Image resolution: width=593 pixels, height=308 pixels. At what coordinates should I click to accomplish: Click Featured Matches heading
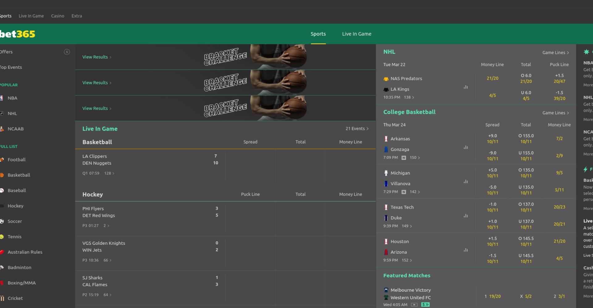click(407, 276)
